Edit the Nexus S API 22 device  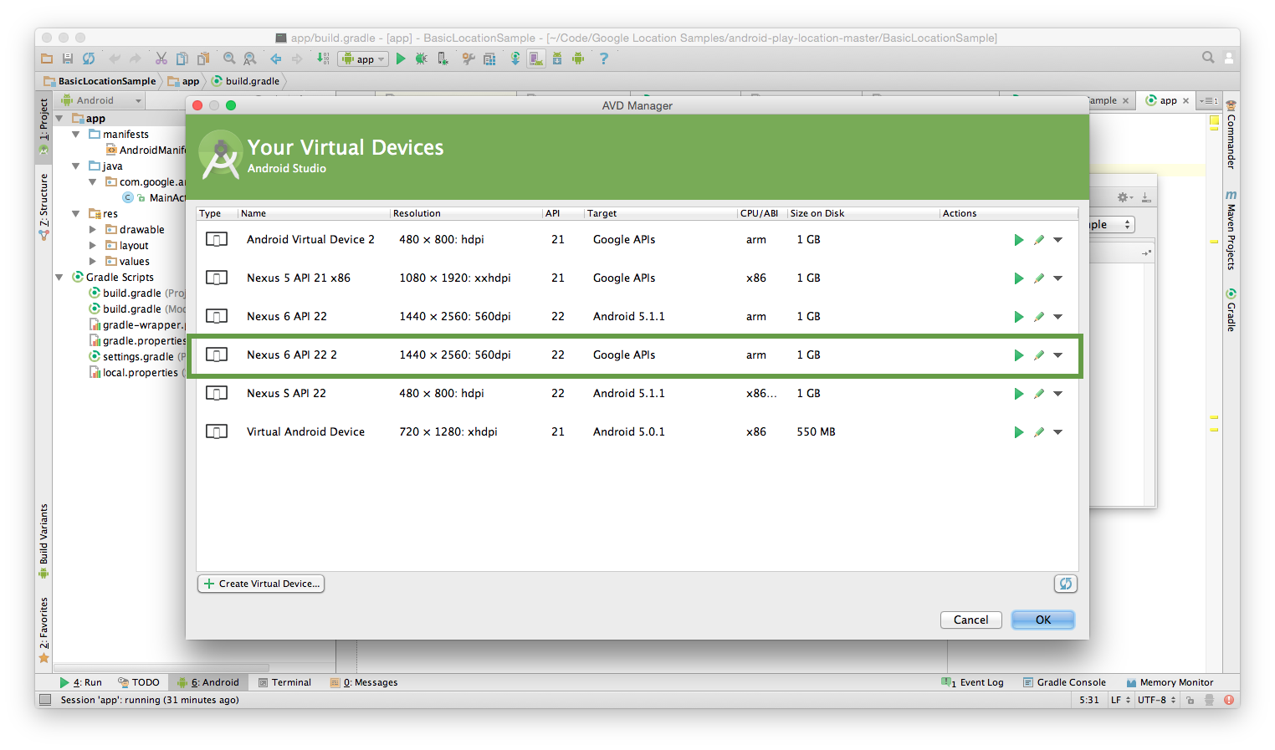click(1038, 394)
